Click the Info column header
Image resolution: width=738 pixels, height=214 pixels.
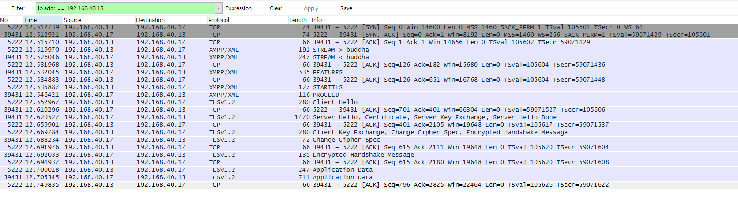tap(524, 20)
